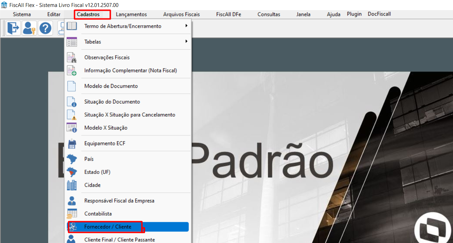
Task: Open the Consultas menu
Action: 269,14
